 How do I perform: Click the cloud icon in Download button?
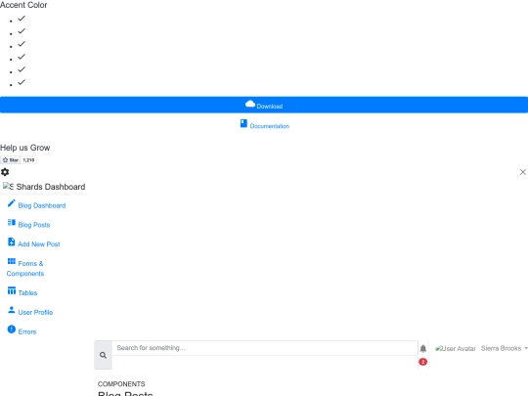[250, 104]
